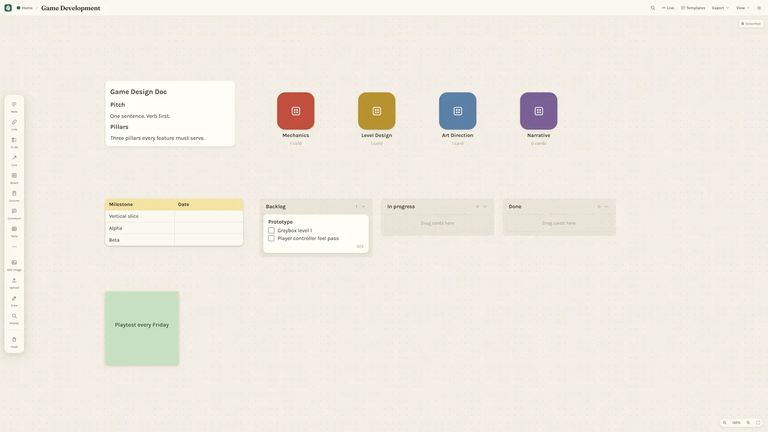Zoom out with the minus magnifier icon
Screen dimensions: 768x432
(724, 423)
